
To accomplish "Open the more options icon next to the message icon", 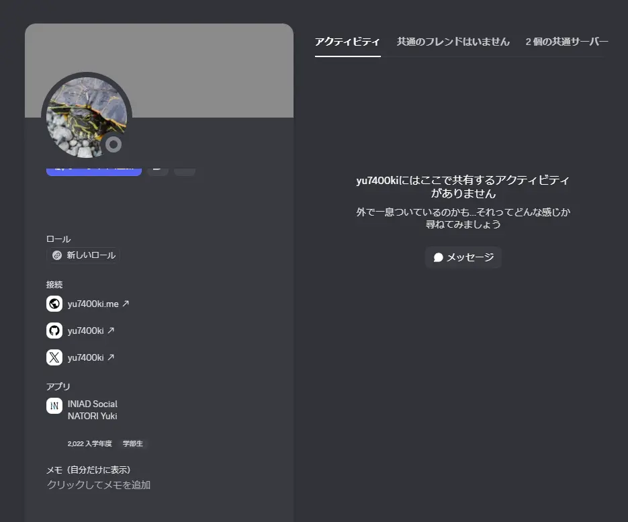I will coord(184,169).
